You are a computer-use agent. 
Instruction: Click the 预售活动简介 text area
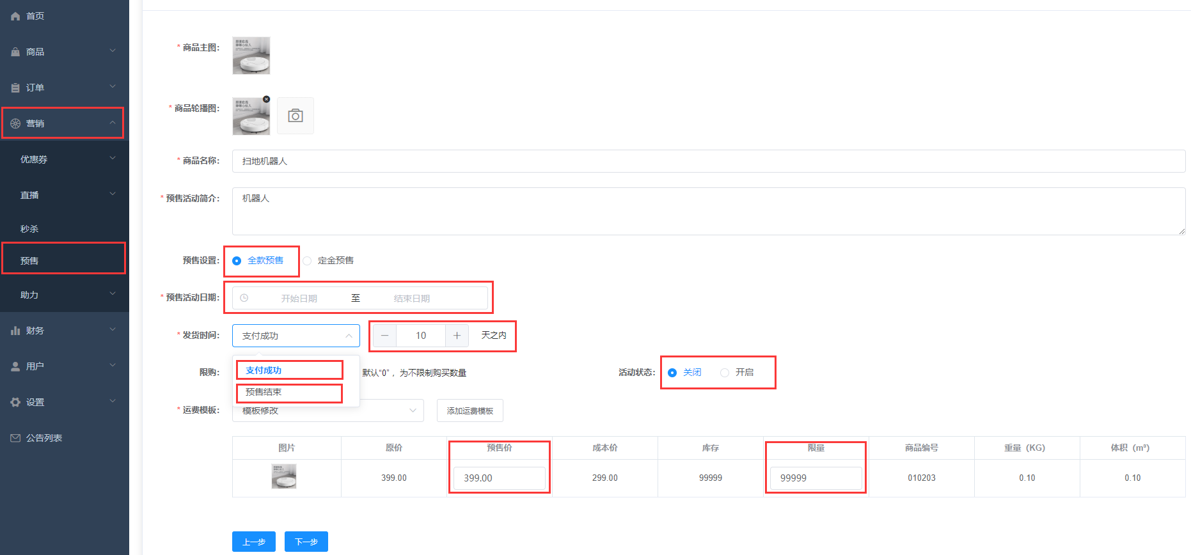pos(709,211)
